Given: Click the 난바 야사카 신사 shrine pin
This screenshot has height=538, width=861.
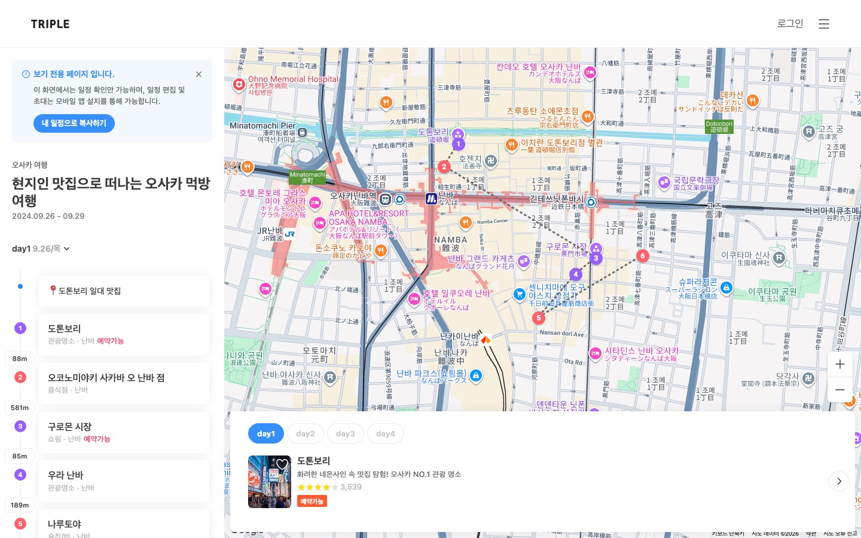Looking at the screenshot, I should [330, 377].
